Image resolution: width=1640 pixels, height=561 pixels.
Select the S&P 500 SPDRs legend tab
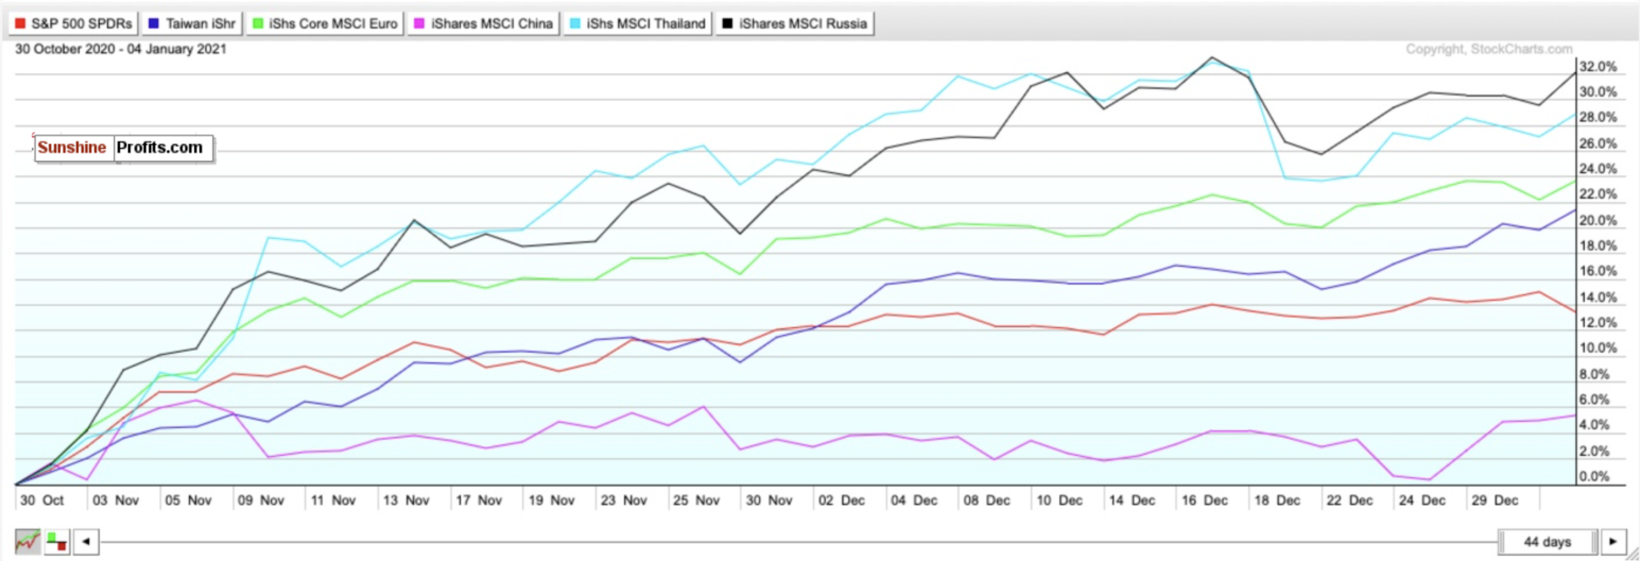pyautogui.click(x=73, y=24)
